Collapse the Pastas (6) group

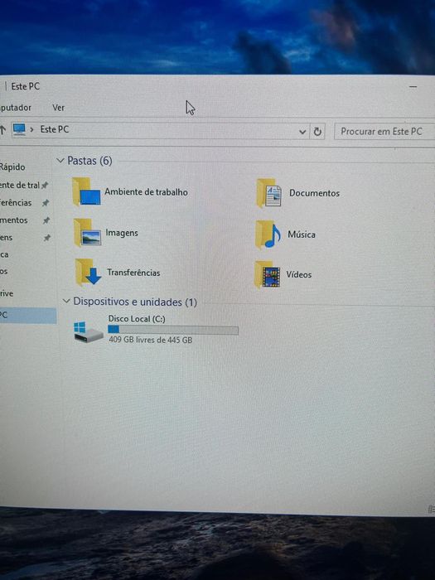tap(60, 161)
